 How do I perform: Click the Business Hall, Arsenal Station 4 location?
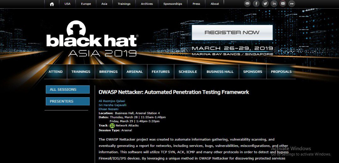coord(137,113)
